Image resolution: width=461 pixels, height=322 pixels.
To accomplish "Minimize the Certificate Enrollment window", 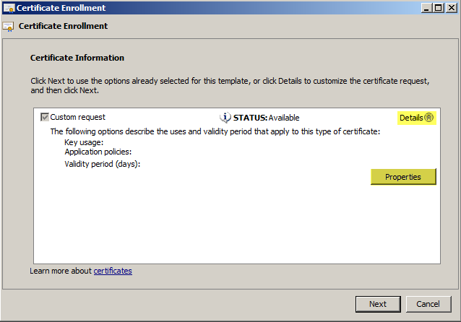I will click(426, 8).
